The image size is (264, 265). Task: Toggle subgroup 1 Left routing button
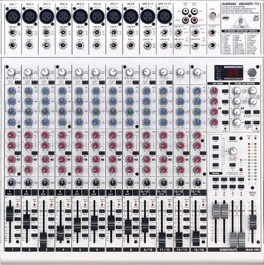(x=215, y=179)
